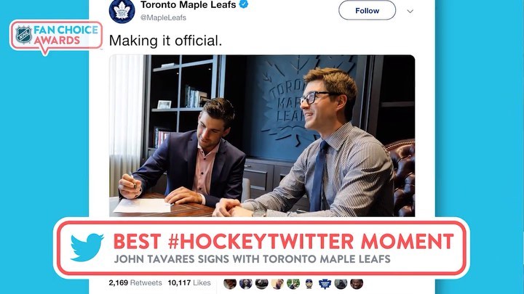Click the first liker avatar
The height and width of the screenshot is (294, 524).
(x=230, y=283)
